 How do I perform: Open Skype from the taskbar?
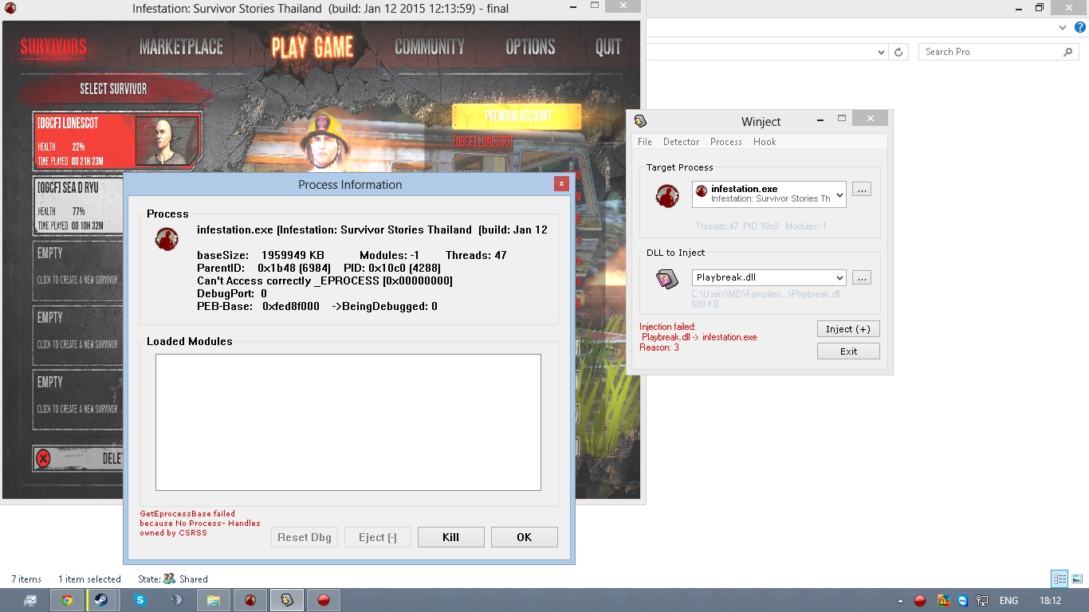[x=140, y=600]
